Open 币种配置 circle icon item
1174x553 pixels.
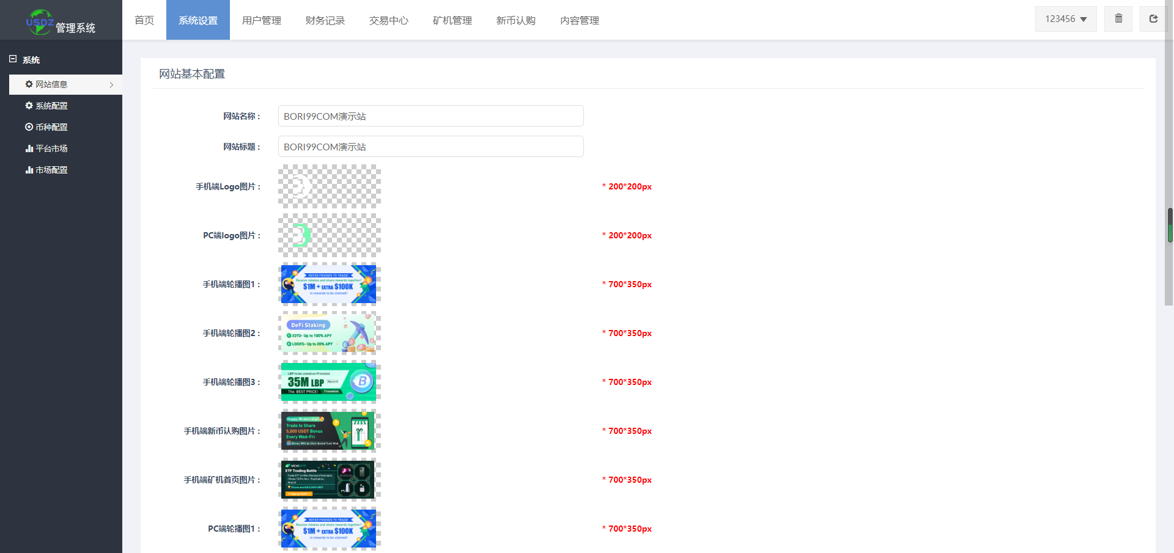[46, 127]
